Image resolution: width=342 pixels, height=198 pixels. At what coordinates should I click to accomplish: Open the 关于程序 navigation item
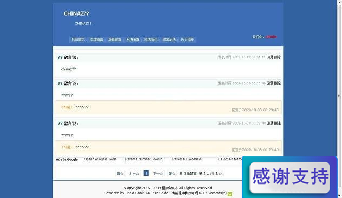pyautogui.click(x=187, y=39)
